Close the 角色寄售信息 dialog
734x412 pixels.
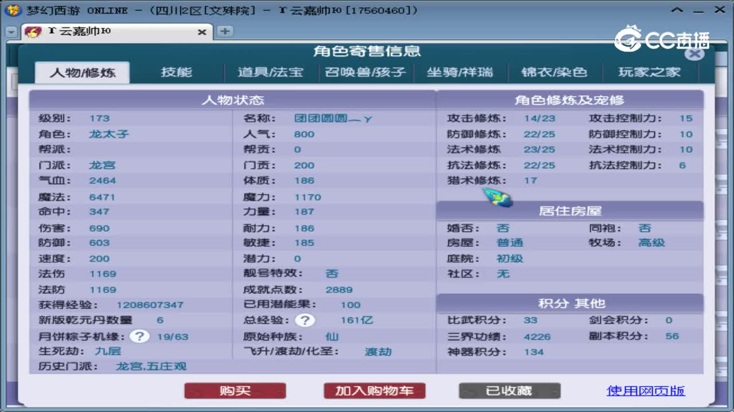694,54
